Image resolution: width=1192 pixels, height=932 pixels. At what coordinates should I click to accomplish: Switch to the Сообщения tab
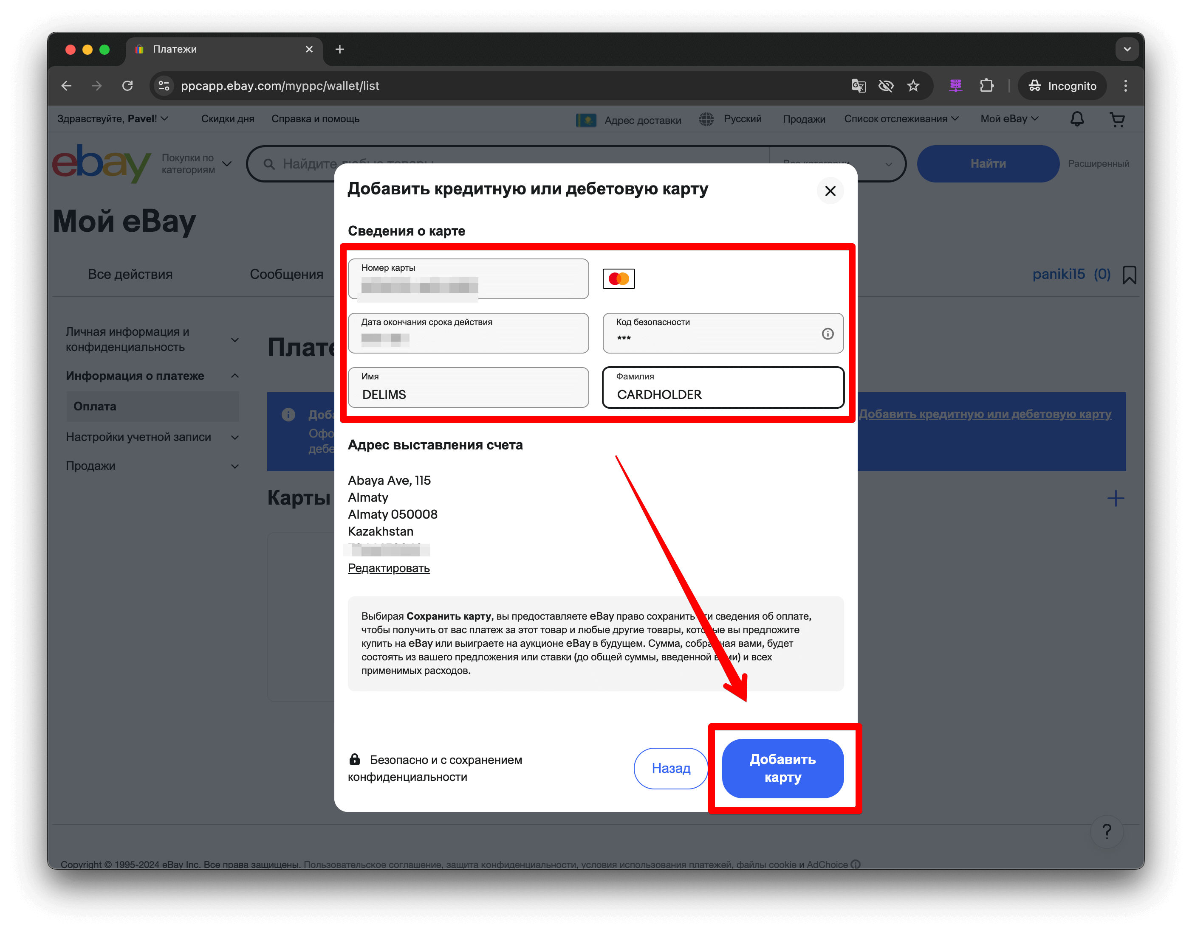click(x=286, y=275)
